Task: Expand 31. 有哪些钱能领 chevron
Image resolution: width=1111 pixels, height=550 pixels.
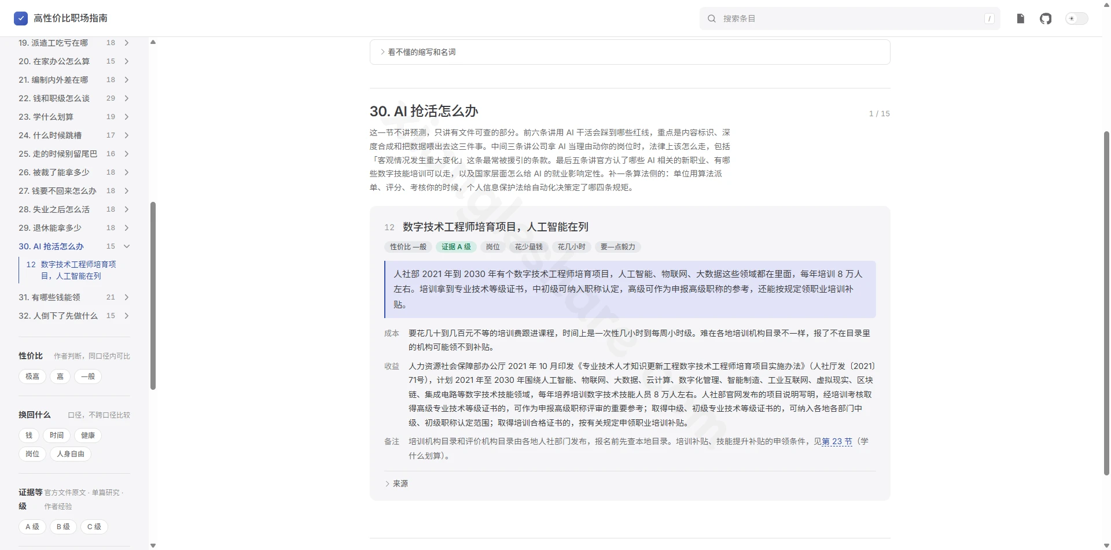Action: [x=127, y=297]
